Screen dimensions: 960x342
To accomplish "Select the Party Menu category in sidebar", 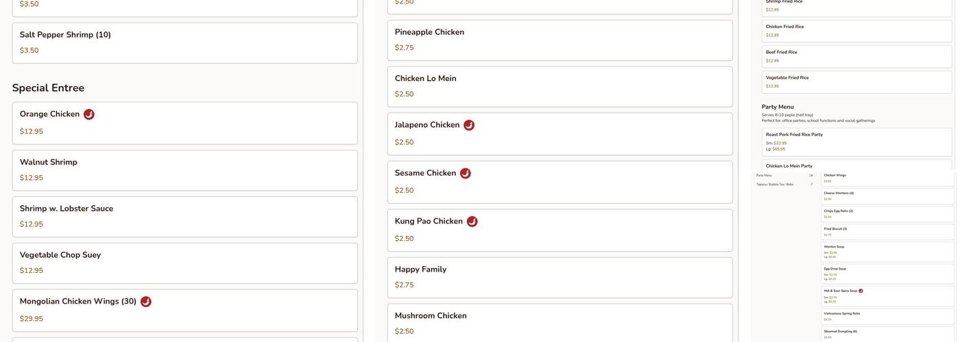I will tap(764, 175).
